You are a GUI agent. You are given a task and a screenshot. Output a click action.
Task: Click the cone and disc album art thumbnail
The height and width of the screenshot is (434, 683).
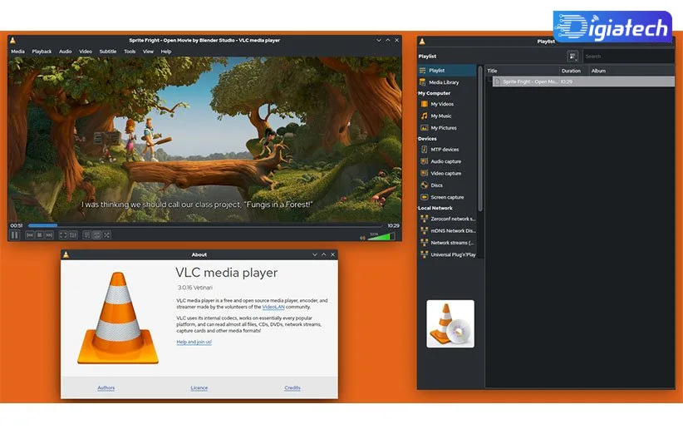450,323
